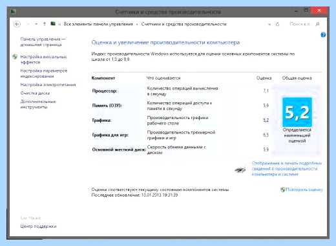336x246 pixels.
Task: Click processor score 7,1
Action: 266,91
